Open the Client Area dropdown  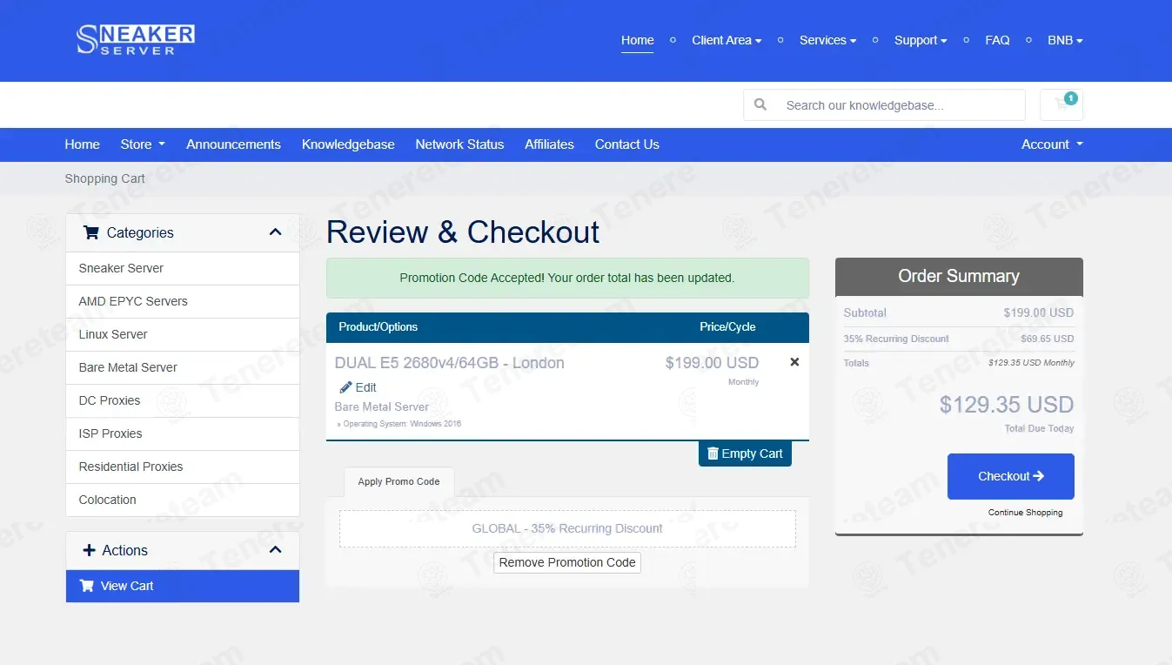(727, 40)
